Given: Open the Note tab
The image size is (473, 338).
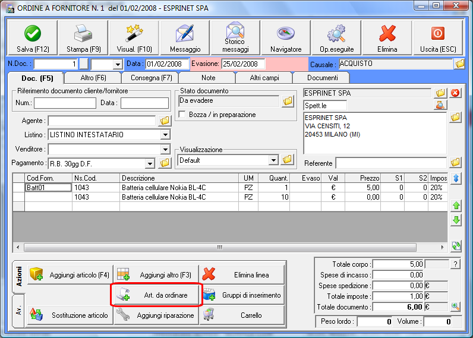Looking at the screenshot, I should tap(208, 78).
